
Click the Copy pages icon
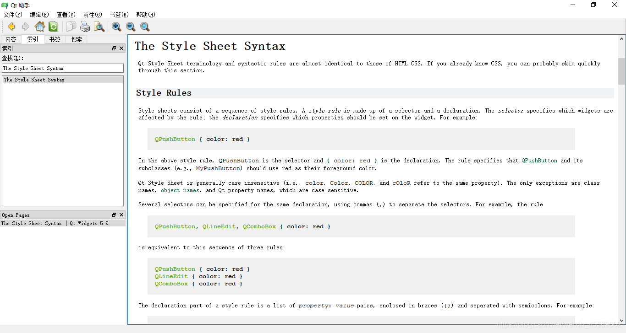[71, 27]
